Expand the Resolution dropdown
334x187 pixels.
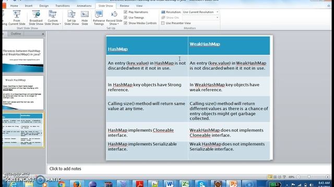click(217, 12)
